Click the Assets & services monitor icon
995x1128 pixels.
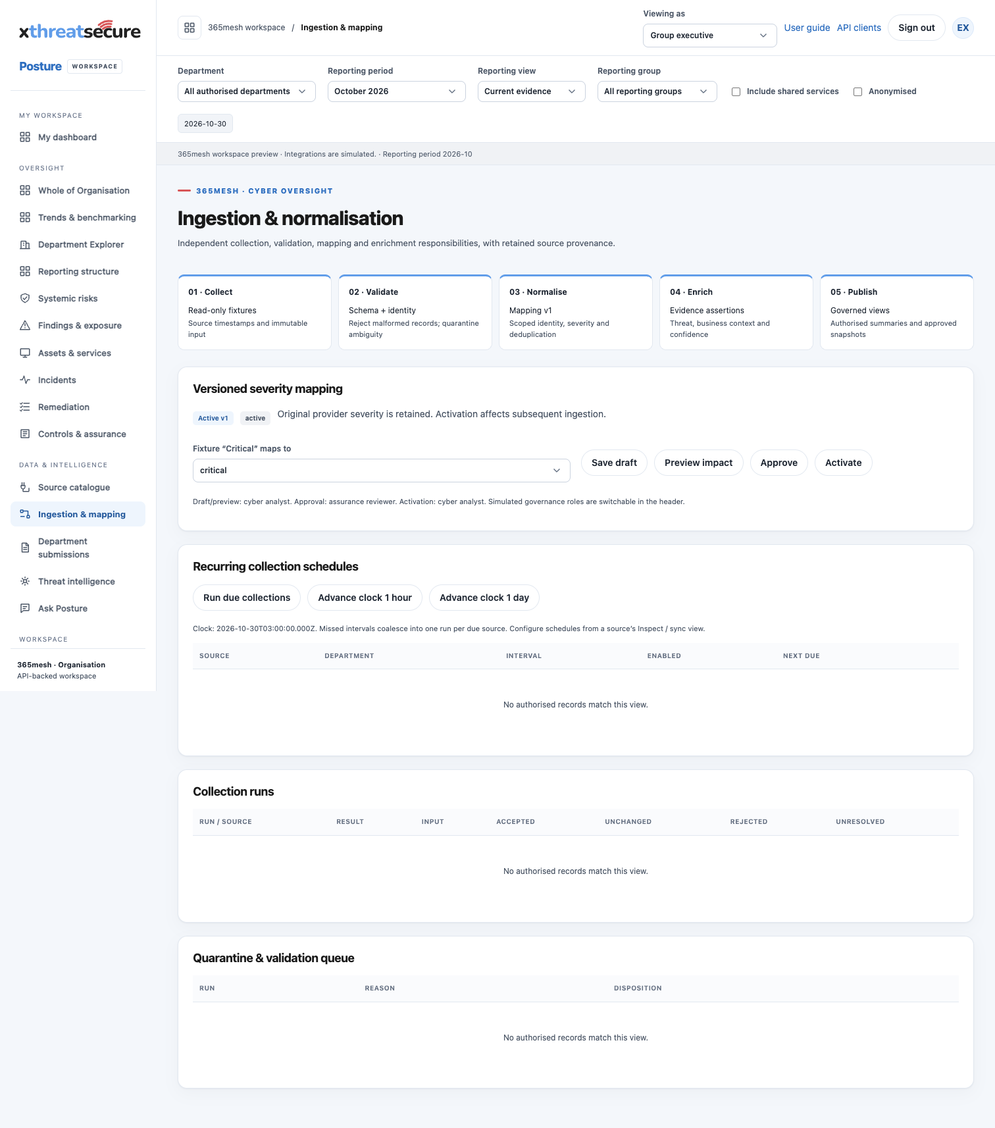25,353
